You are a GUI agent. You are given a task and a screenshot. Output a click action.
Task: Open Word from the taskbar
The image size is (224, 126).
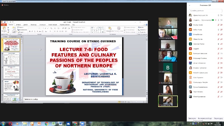tap(60, 124)
